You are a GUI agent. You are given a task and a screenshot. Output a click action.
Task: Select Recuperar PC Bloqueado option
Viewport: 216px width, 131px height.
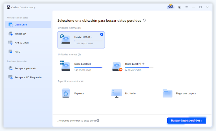point(28,78)
